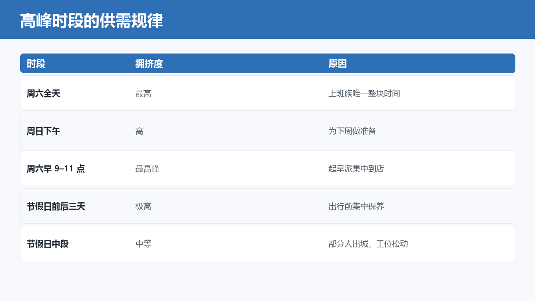The width and height of the screenshot is (535, 301).
Task: Select the 时段 column header
Action: point(36,64)
